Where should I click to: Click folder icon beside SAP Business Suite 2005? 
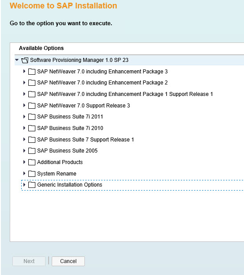click(x=32, y=151)
